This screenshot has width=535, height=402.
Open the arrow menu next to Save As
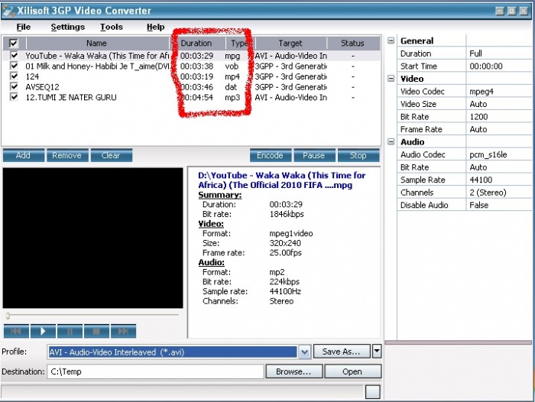tap(377, 351)
